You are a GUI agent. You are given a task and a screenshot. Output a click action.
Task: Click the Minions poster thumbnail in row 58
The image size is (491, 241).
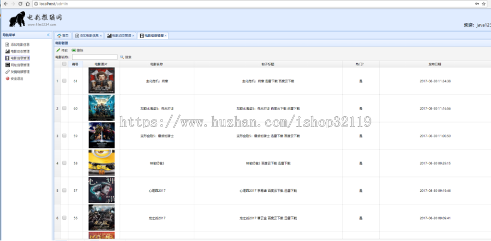[x=101, y=162]
